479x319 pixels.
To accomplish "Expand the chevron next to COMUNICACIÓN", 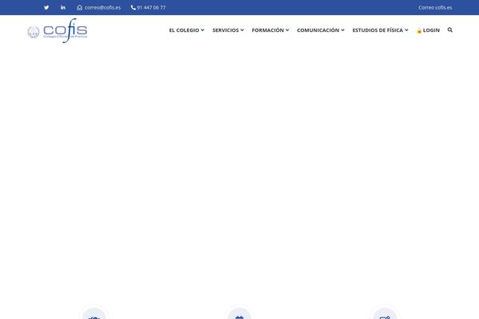I will point(342,30).
